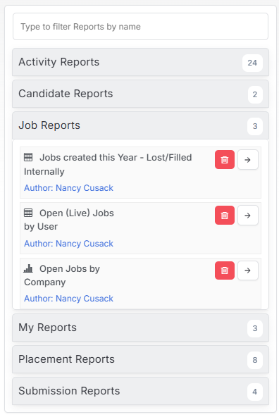Open the Placement Reports group
The height and width of the screenshot is (417, 279).
click(x=140, y=359)
